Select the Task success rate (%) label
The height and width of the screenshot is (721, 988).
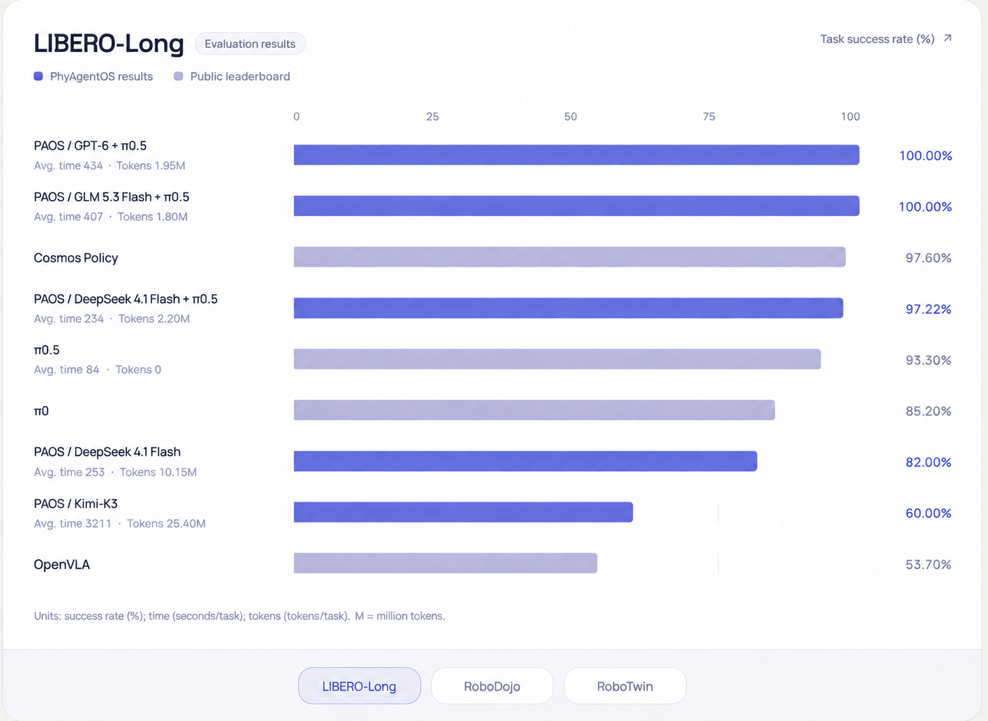tap(877, 39)
